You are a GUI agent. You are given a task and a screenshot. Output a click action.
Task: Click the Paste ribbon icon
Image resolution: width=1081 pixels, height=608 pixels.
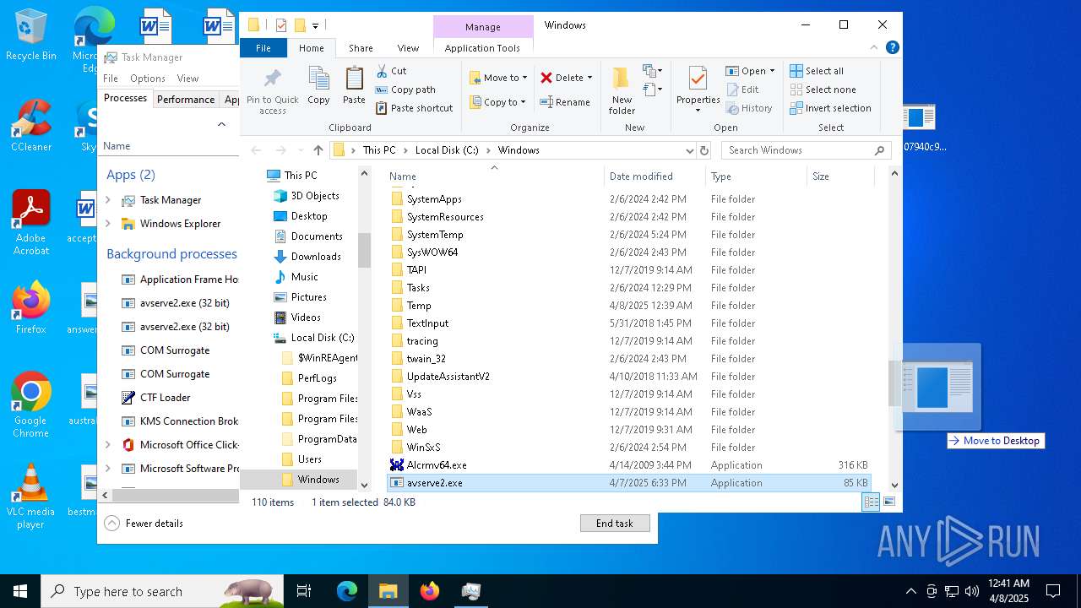coord(354,86)
